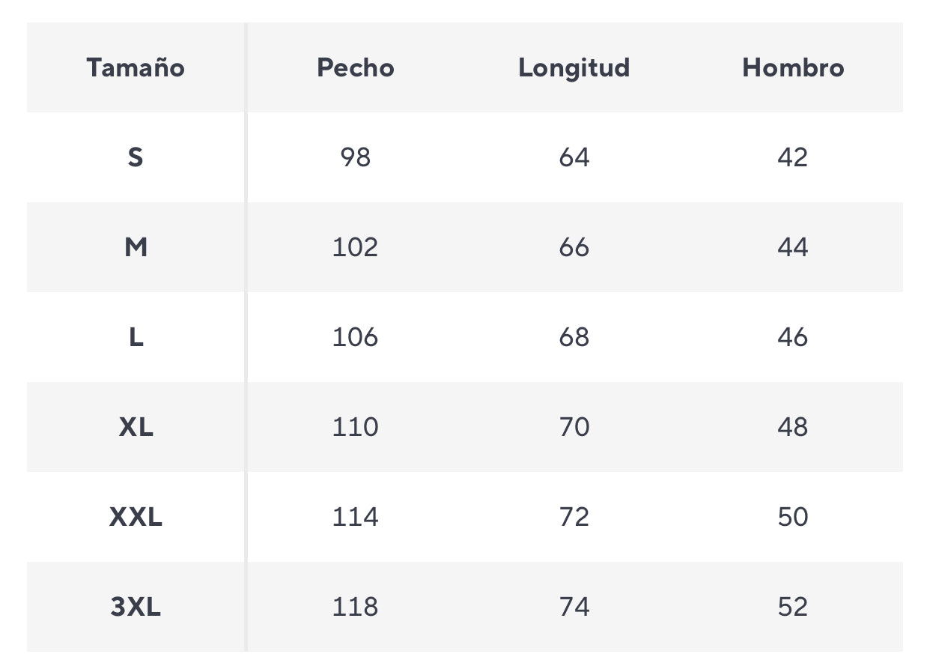Click the Pecho column header
This screenshot has height=660, width=930.
(x=356, y=68)
